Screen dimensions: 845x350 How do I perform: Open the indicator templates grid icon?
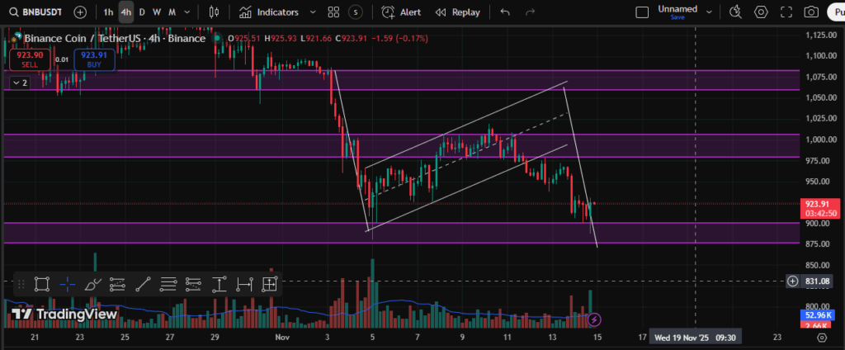tap(333, 12)
